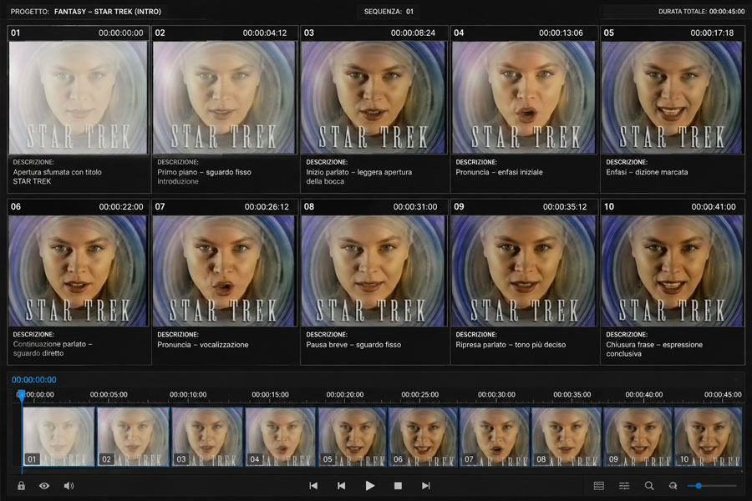Select storyboard frame 09 thumbnail
The width and height of the screenshot is (752, 501).
coord(523,271)
